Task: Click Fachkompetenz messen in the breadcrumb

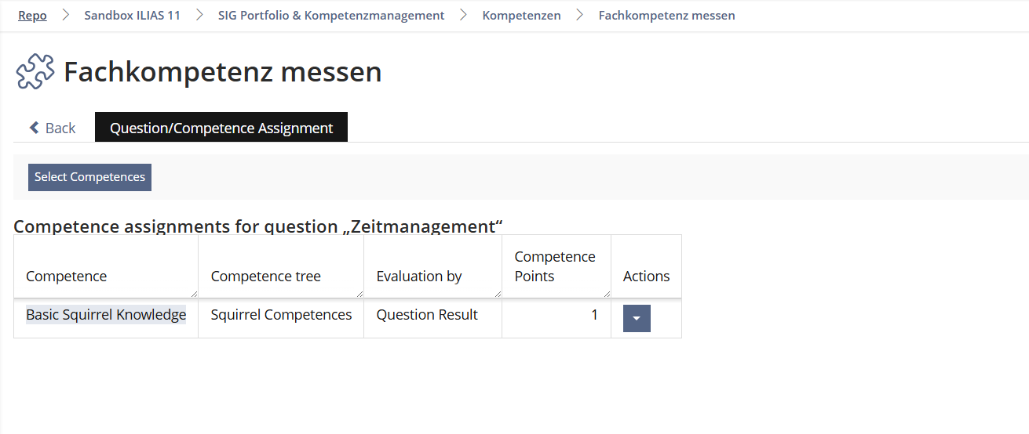Action: (667, 15)
